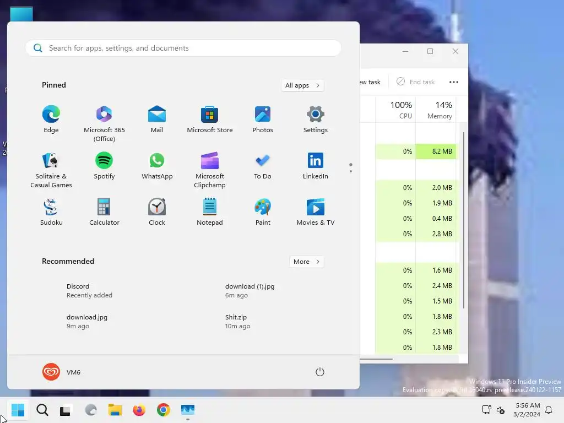Screen dimensions: 564x423
Task: Open taskbar Search magnifier icon
Action: [x=42, y=410]
